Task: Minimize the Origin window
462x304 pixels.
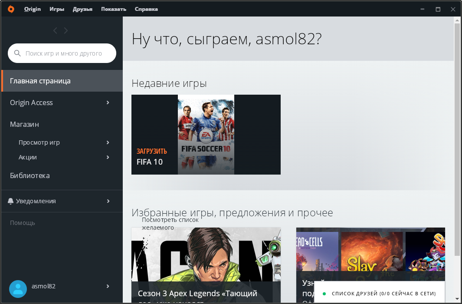Action: [423, 9]
